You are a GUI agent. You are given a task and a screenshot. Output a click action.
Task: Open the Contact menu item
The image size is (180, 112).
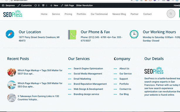click(x=147, y=14)
